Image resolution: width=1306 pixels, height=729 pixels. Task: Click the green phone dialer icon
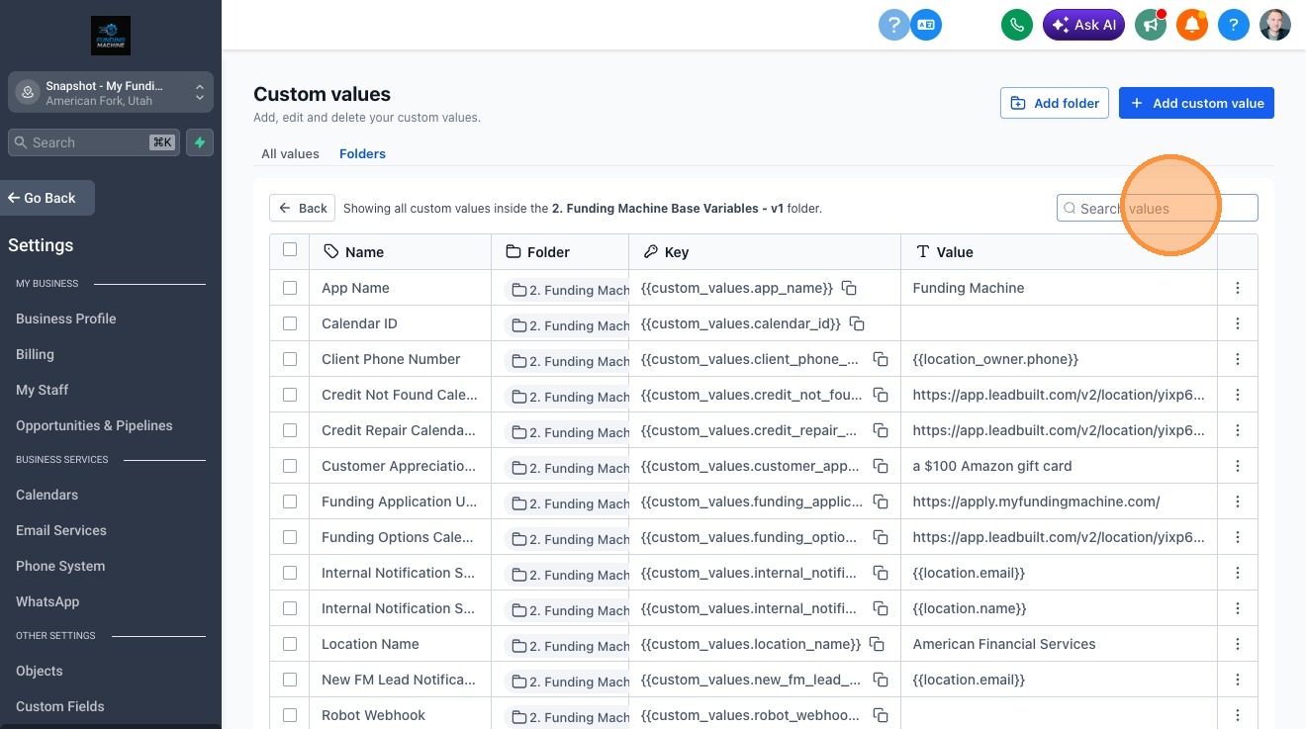pyautogui.click(x=1016, y=25)
